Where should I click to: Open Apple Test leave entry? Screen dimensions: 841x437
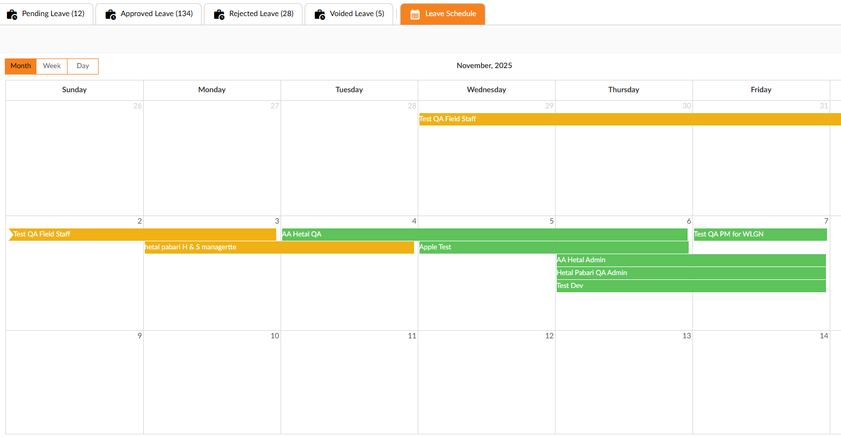tap(553, 247)
